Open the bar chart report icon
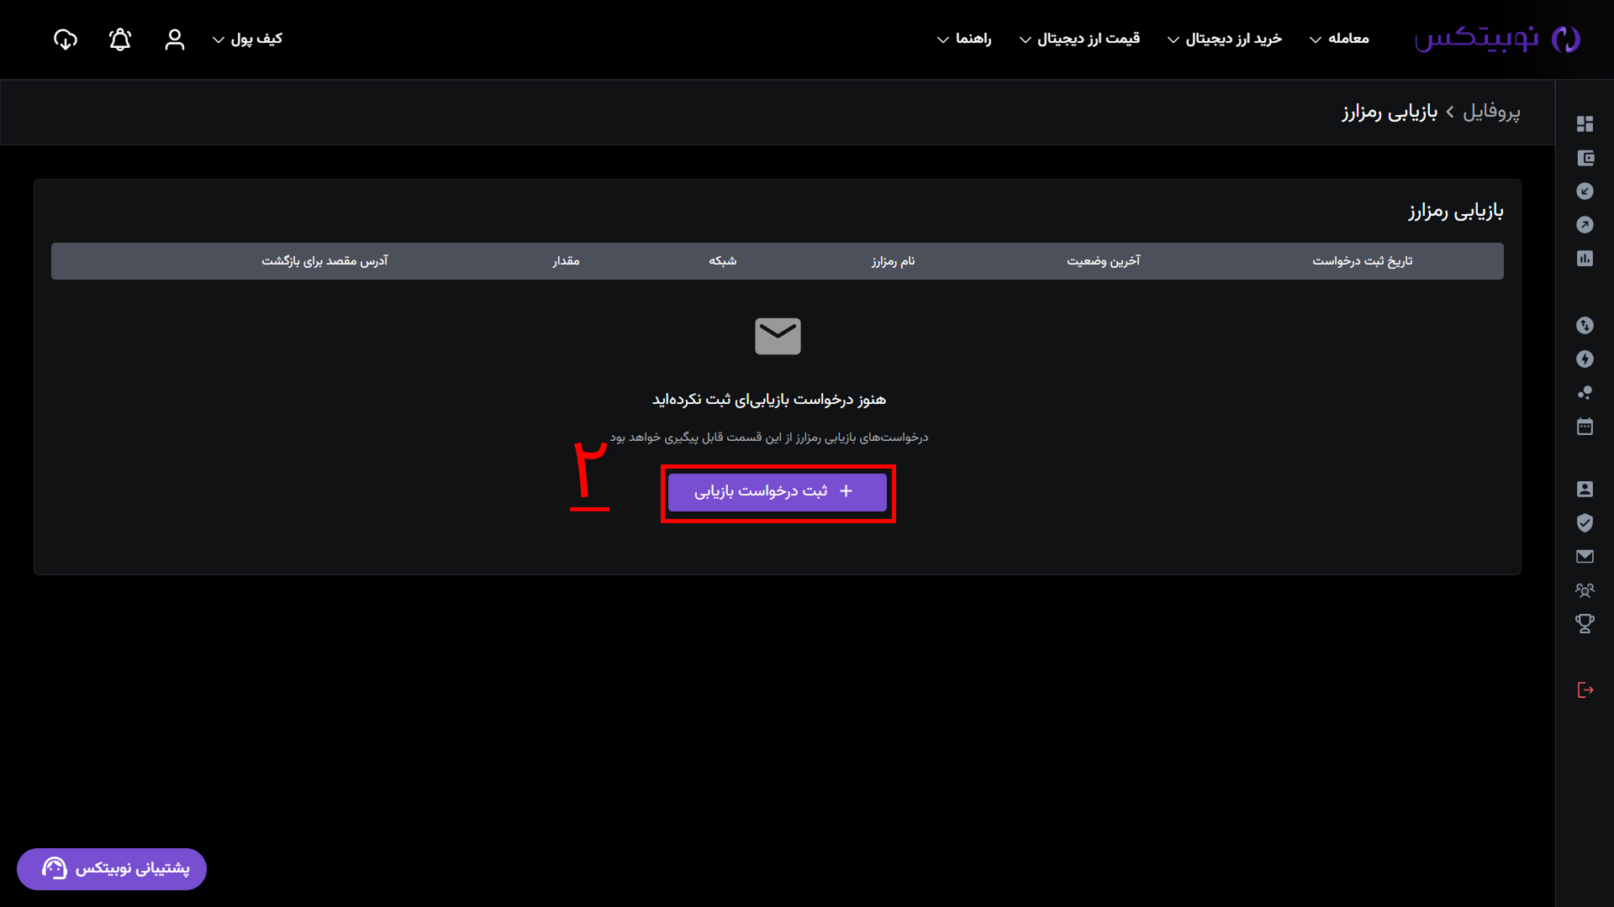 click(x=1585, y=259)
